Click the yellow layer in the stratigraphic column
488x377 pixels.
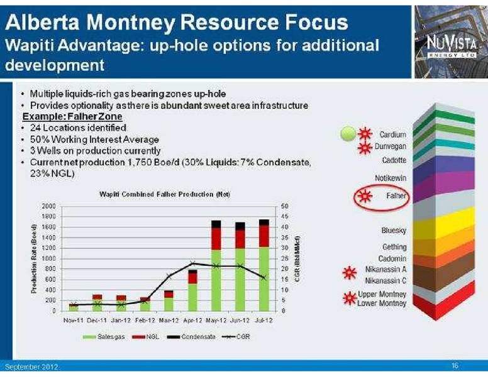click(444, 222)
